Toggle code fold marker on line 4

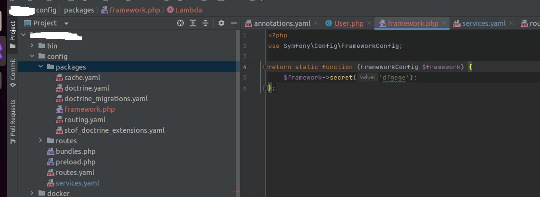click(266, 67)
